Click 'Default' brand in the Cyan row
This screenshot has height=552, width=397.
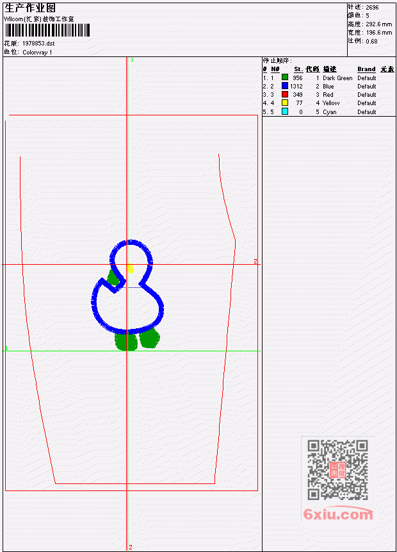(x=367, y=112)
